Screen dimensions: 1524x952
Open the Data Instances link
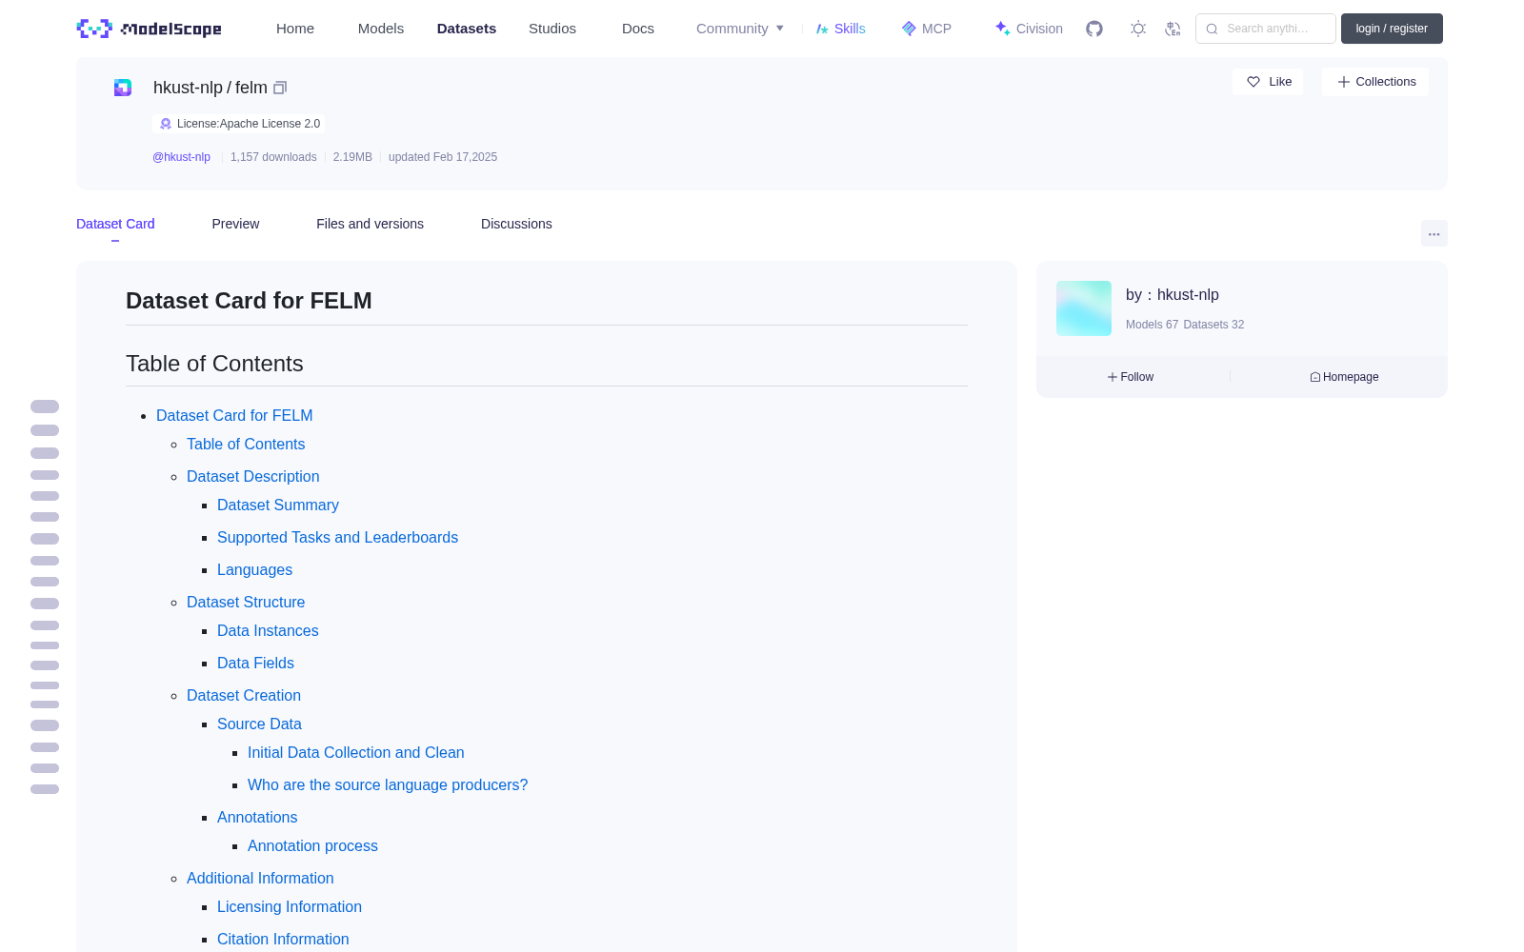268,630
